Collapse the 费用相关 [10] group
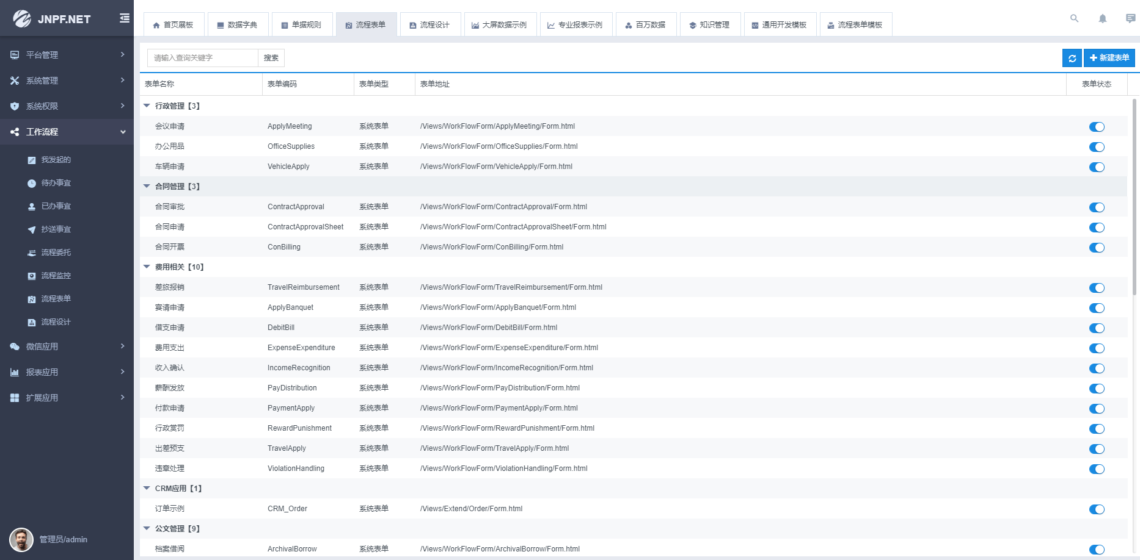The height and width of the screenshot is (560, 1140). point(147,267)
